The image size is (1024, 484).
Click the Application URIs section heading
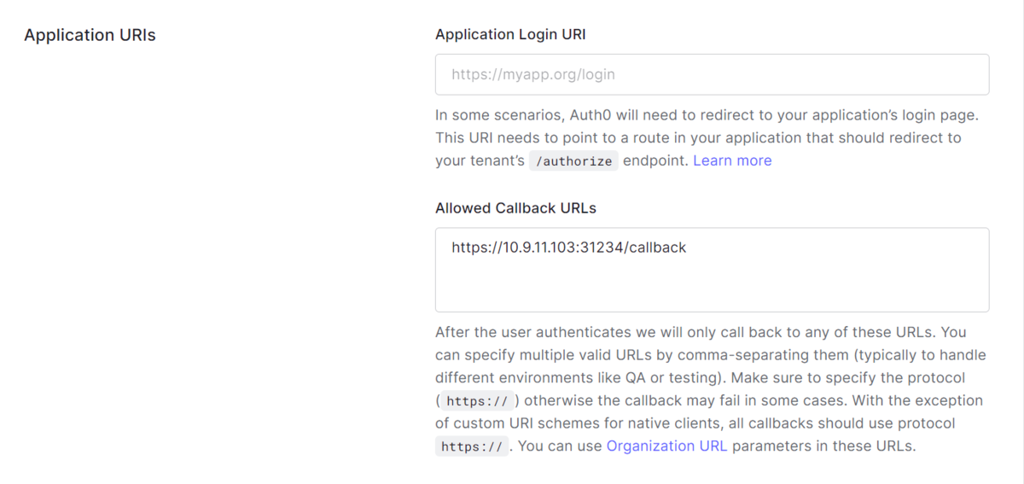pos(90,36)
